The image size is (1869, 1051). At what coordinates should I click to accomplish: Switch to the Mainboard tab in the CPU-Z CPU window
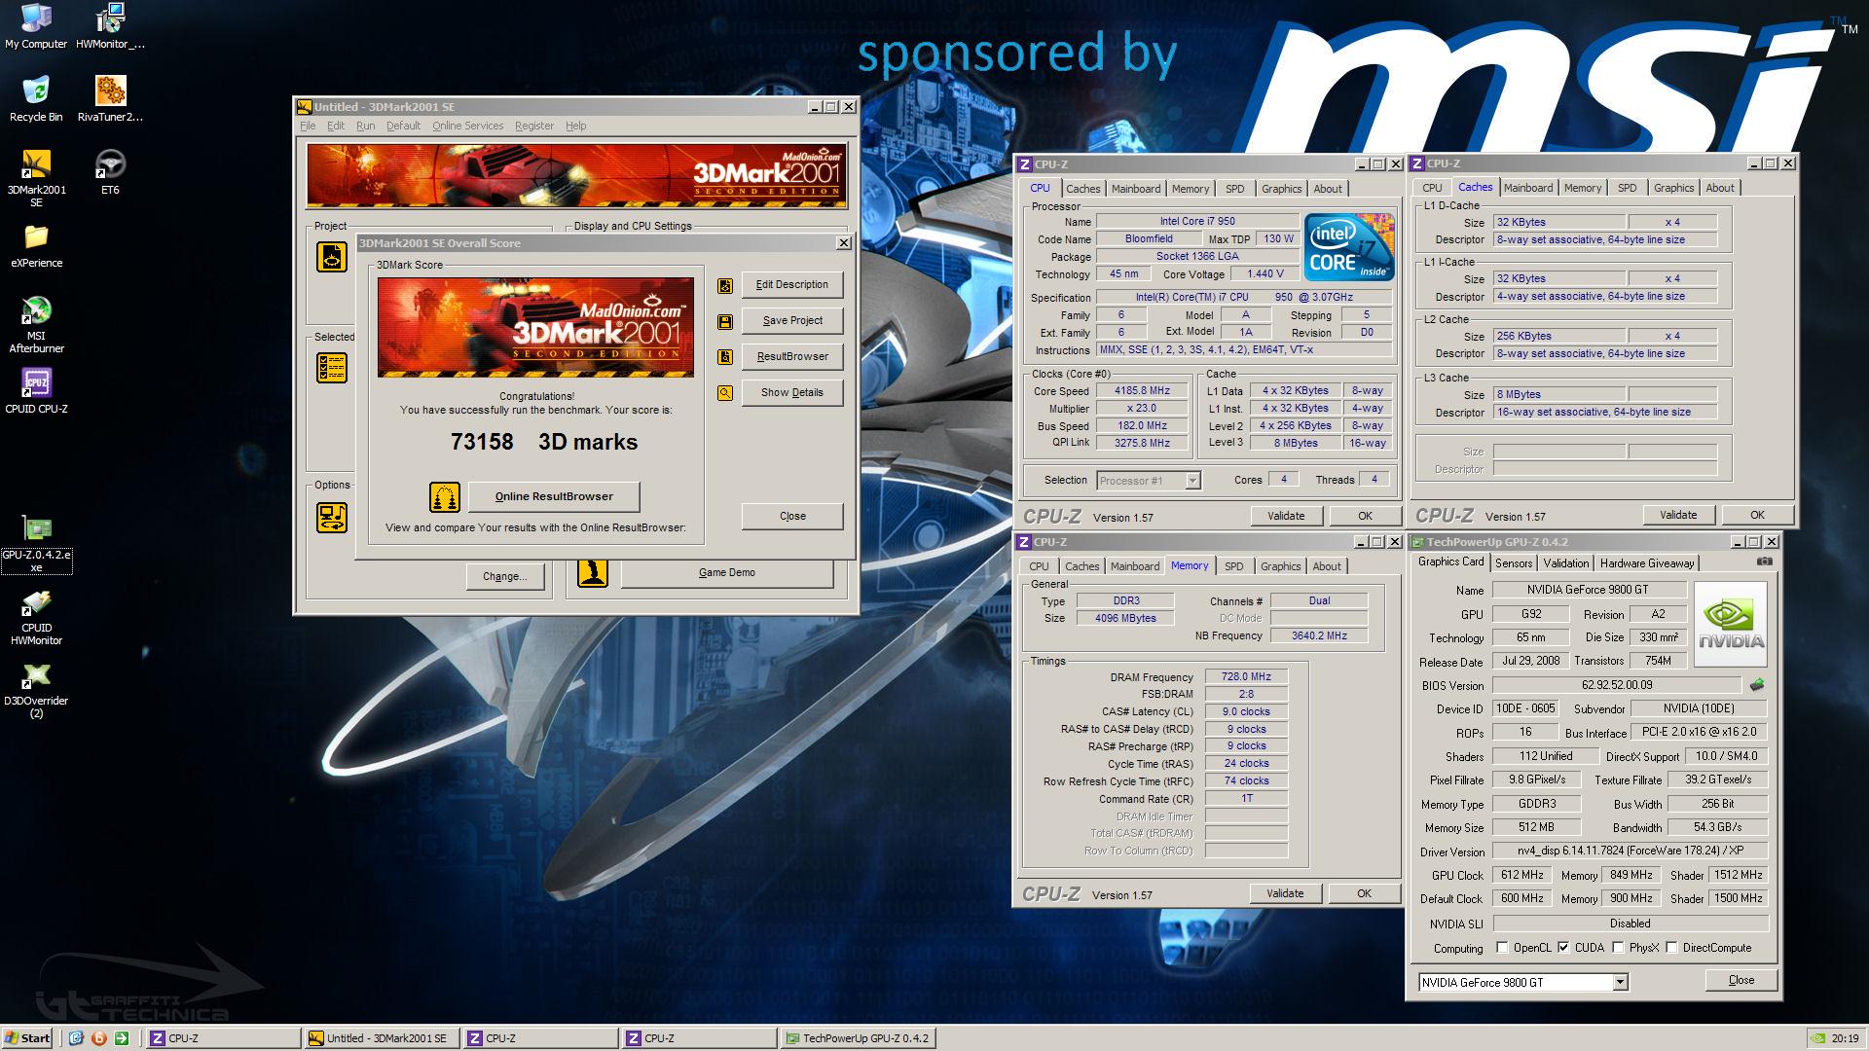click(x=1136, y=189)
